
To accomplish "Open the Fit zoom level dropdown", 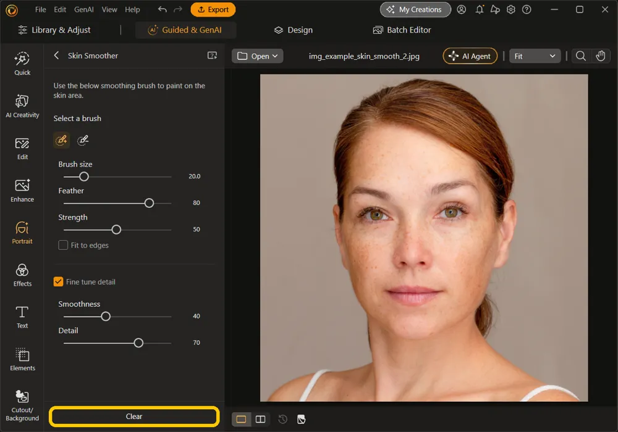I will (x=535, y=56).
